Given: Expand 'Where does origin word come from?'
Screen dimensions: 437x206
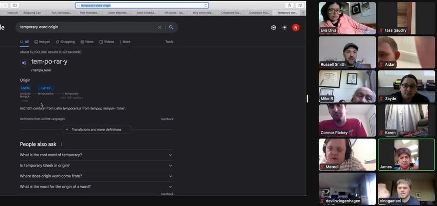Looking at the screenshot, I should (97, 176).
